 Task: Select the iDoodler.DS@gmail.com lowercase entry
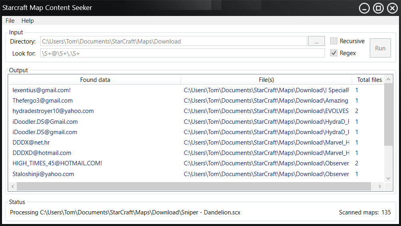click(45, 132)
